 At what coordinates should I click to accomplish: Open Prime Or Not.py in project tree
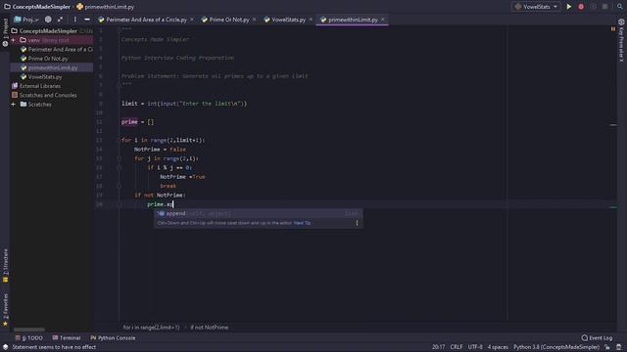point(52,59)
